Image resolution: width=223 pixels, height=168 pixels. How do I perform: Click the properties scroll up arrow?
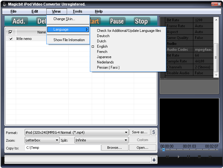216,20
